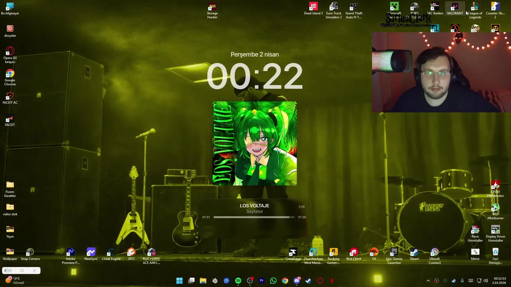511x287 pixels.
Task: Click the microphone tray icon
Action: pos(462,281)
